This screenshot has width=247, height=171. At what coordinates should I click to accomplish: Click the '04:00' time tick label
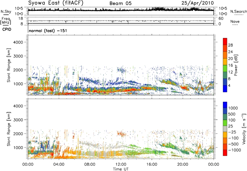[x=59, y=165]
